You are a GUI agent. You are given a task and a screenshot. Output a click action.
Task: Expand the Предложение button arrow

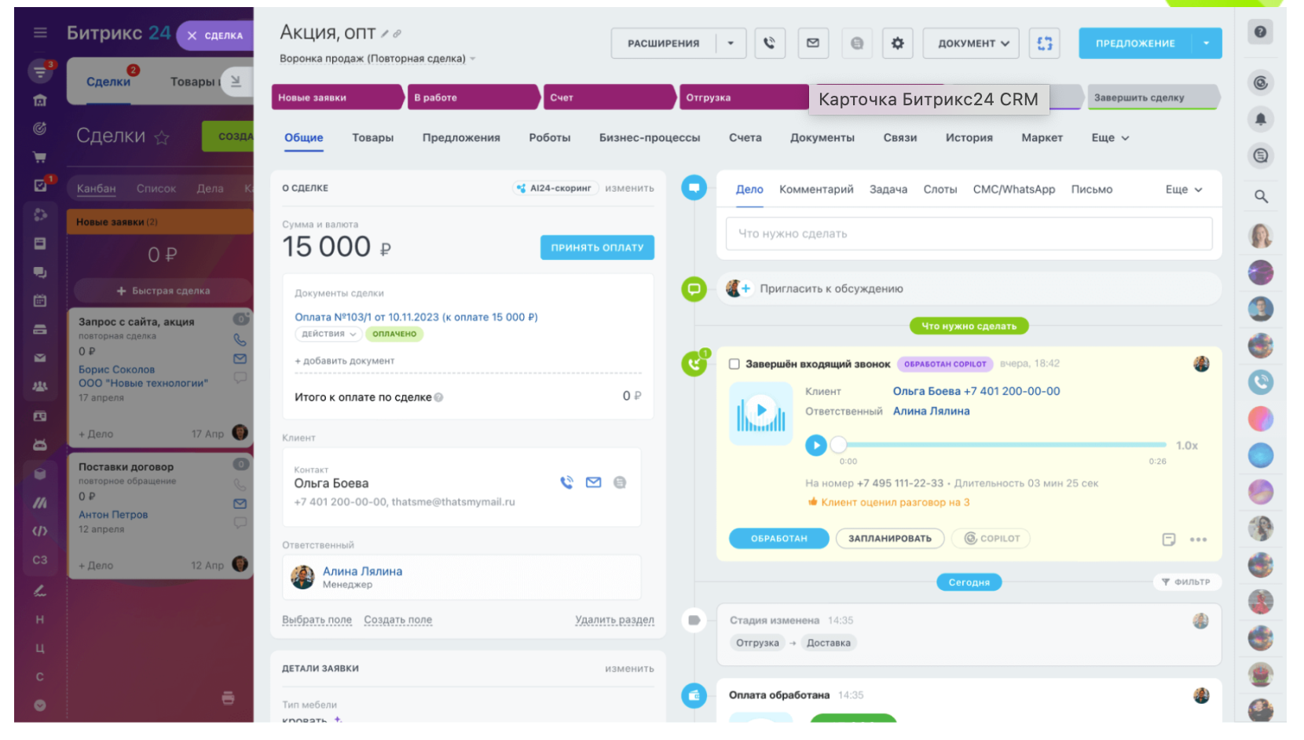1206,43
